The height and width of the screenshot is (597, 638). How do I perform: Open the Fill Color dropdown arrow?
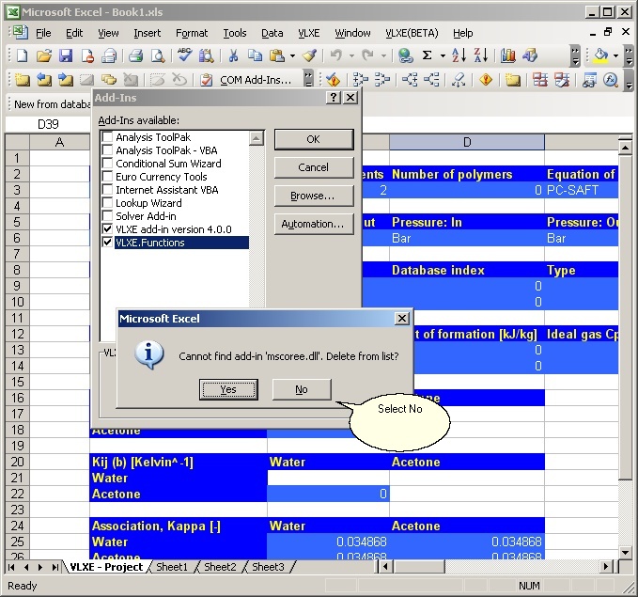(616, 55)
